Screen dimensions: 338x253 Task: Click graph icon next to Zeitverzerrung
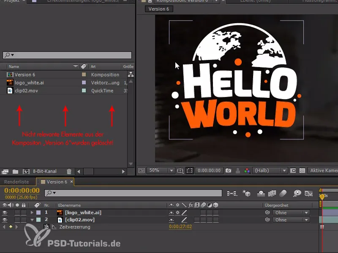[x=54, y=227]
